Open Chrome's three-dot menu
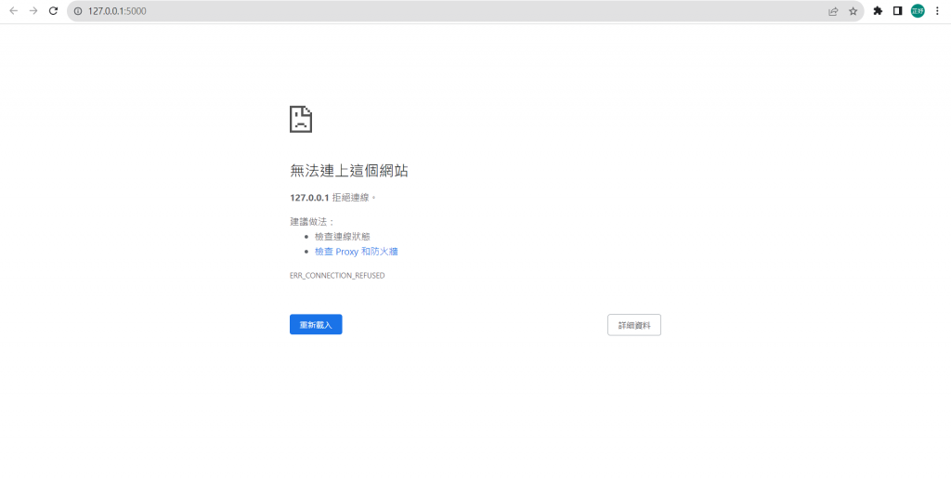Screen dimensions: 951x481 [937, 11]
